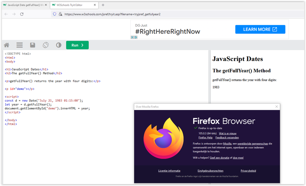Click the 'doe mee!' link
Screen dimensions: 306x186
[238, 158]
